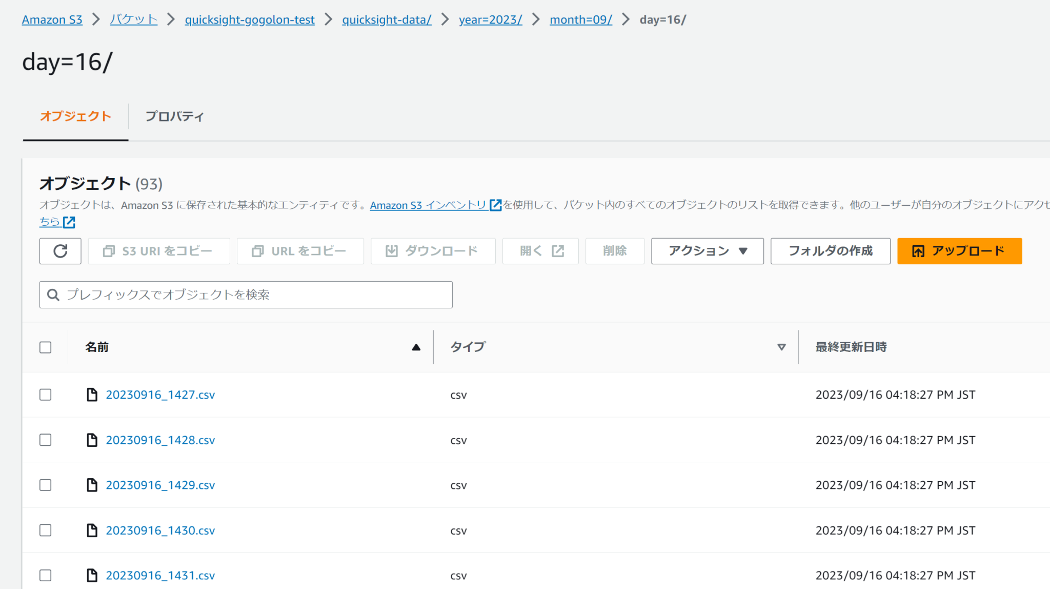The width and height of the screenshot is (1050, 589).
Task: Sort by name using the ascending arrow
Action: (416, 347)
